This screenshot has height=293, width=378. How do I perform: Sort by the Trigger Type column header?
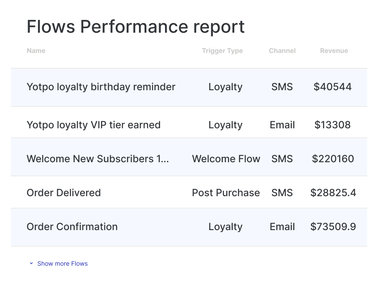[222, 51]
